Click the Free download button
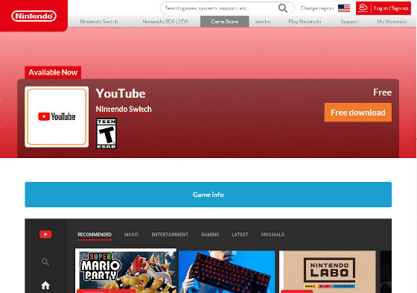Viewport: 417px width, 293px height. click(x=358, y=113)
